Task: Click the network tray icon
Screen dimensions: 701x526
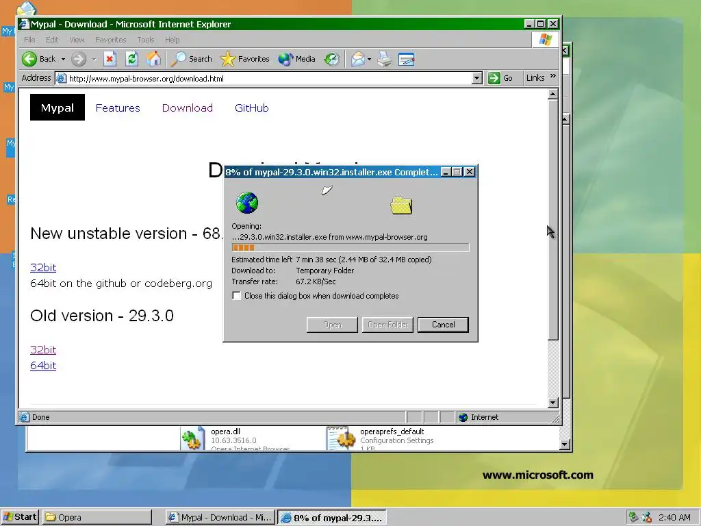Action: [633, 518]
